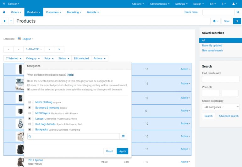The height and width of the screenshot is (167, 242).
Task: Click the Apply button in Categories popup
Action: pos(122,151)
